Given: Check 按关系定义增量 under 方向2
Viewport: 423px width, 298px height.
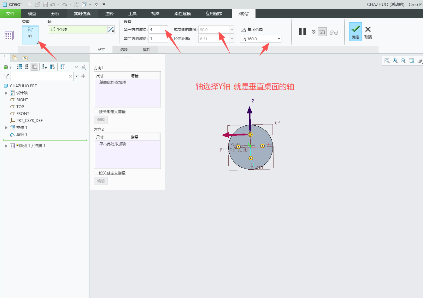Looking at the screenshot, I should point(97,173).
